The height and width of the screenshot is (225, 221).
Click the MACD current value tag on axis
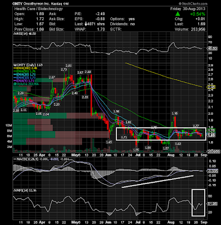[213, 171]
